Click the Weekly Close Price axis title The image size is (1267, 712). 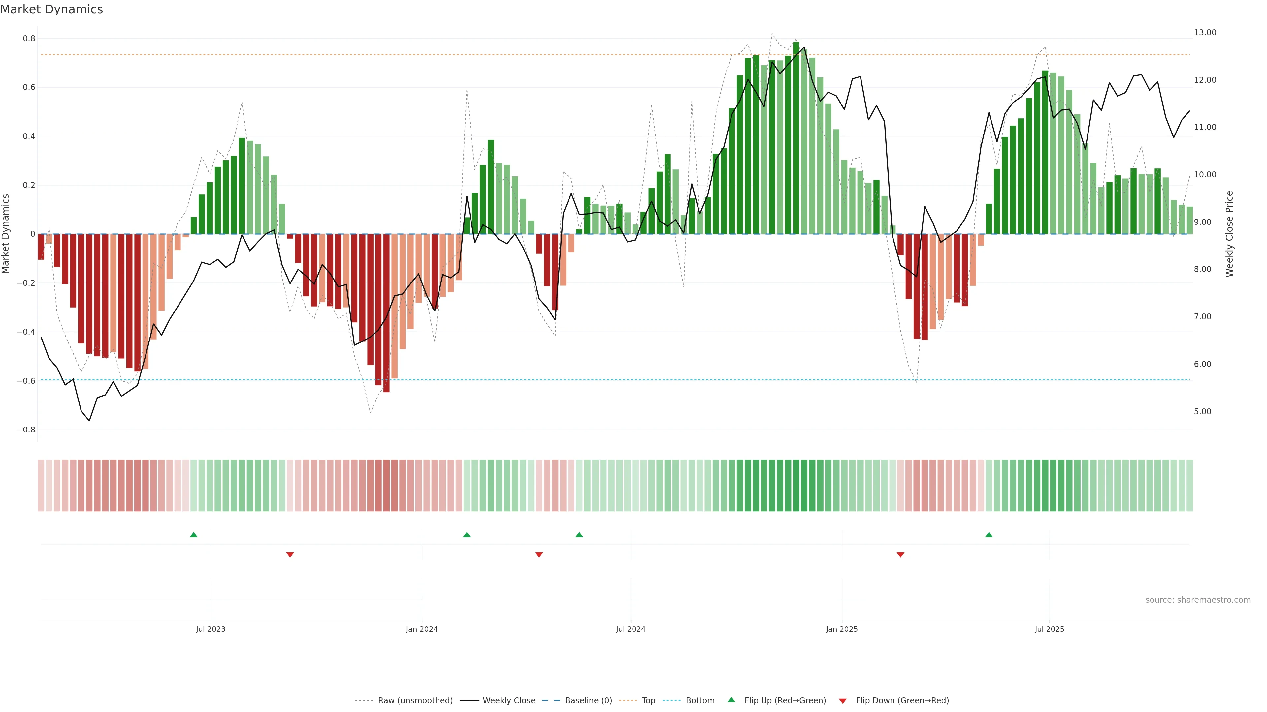click(1229, 234)
